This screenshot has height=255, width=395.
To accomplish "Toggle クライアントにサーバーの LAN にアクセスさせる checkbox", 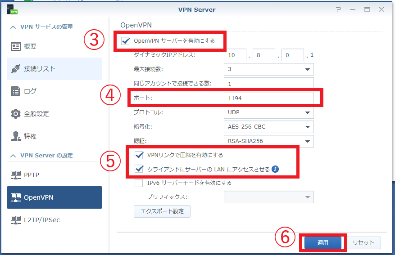I will point(139,169).
